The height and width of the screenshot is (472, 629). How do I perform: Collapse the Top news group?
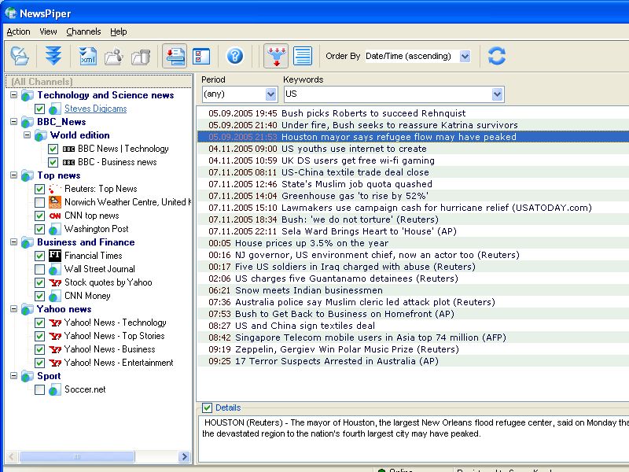(13, 175)
